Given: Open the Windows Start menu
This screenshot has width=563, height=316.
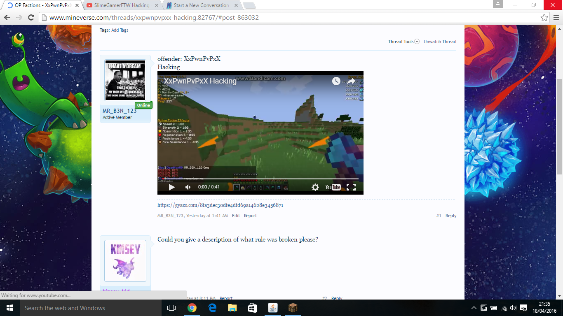Looking at the screenshot, I should click(x=9, y=308).
